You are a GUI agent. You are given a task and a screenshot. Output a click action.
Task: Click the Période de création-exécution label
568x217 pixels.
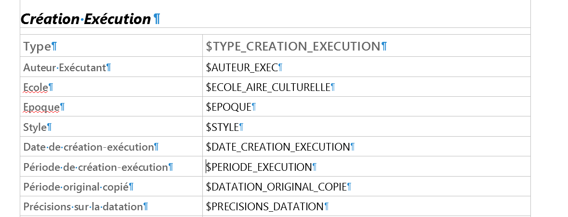tap(96, 167)
